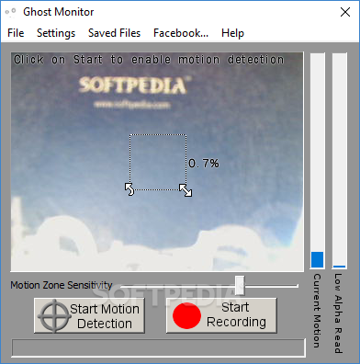Click inside the dotted motion zone box
360x364 pixels.
pos(158,162)
